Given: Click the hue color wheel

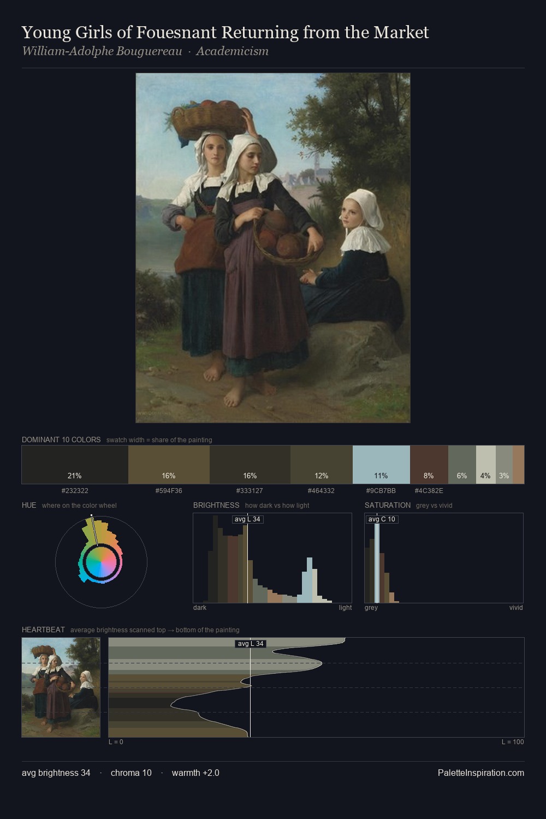Looking at the screenshot, I should point(101,562).
